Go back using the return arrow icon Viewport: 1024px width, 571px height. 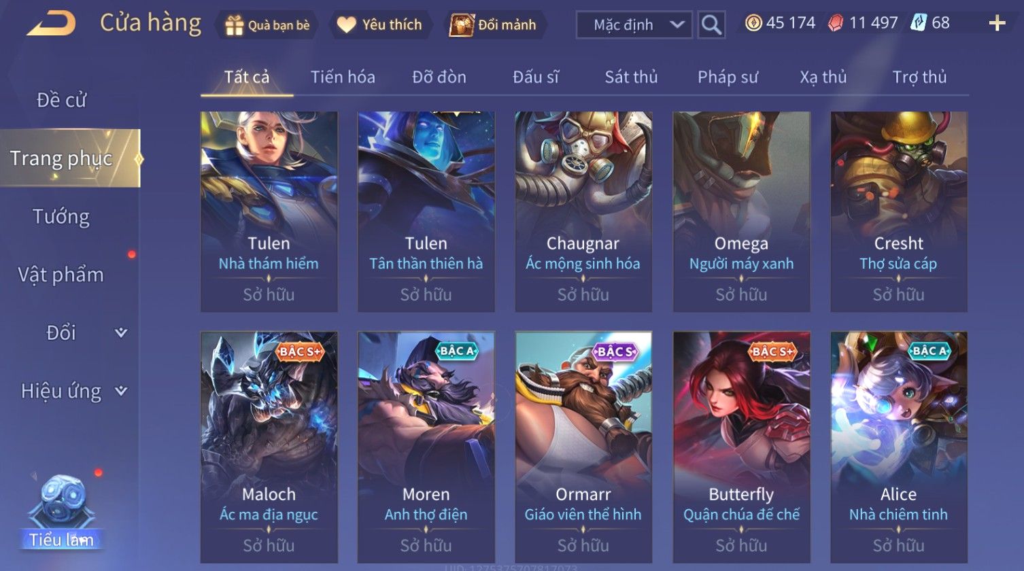click(51, 24)
